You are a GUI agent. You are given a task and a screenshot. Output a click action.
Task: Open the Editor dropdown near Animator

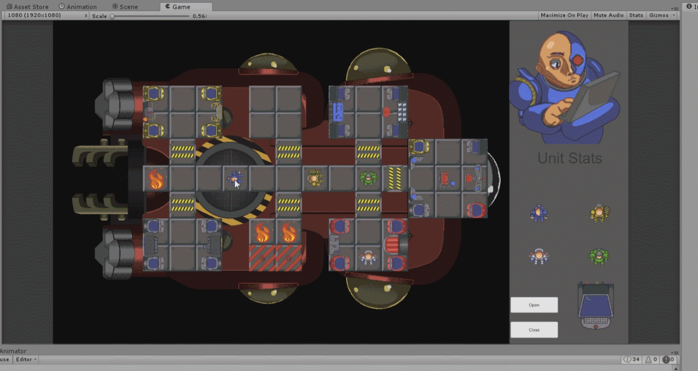click(24, 359)
